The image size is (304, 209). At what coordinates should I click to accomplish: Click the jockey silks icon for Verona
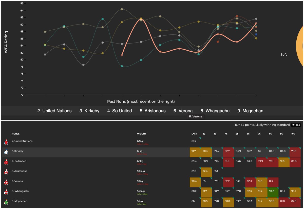[x=6, y=182]
